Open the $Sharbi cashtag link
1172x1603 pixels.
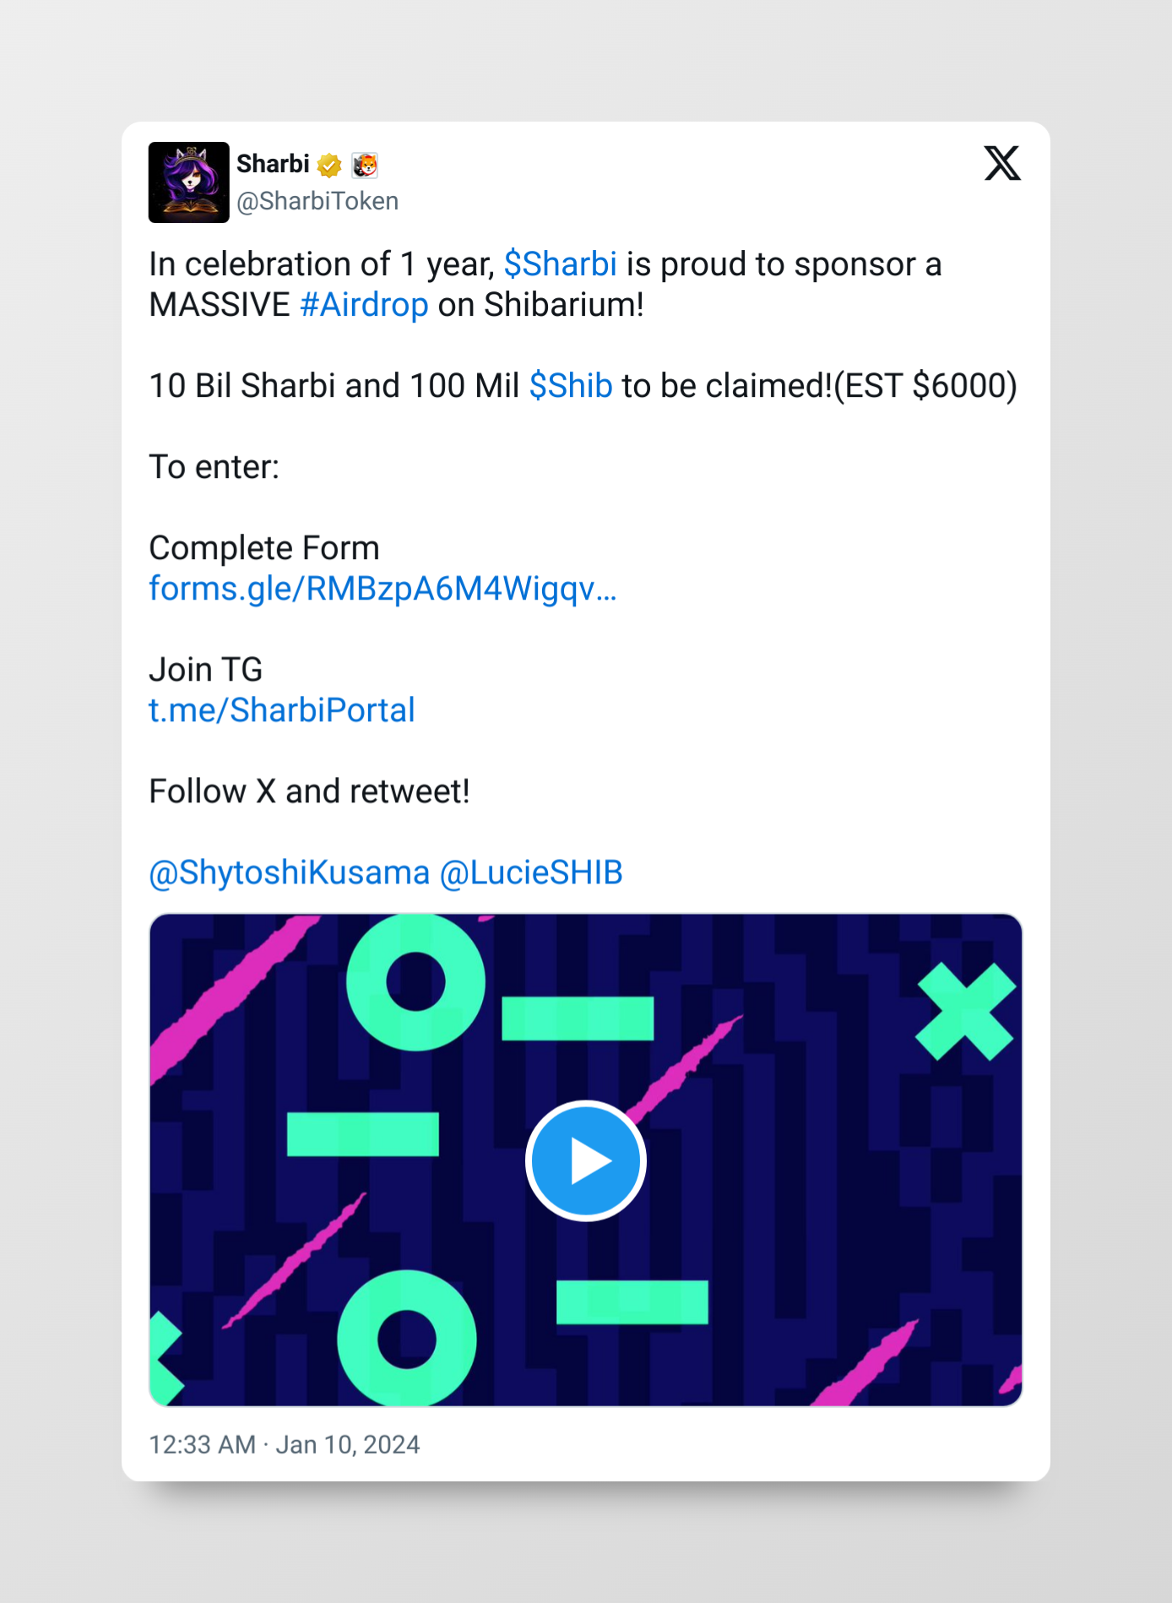tap(561, 264)
